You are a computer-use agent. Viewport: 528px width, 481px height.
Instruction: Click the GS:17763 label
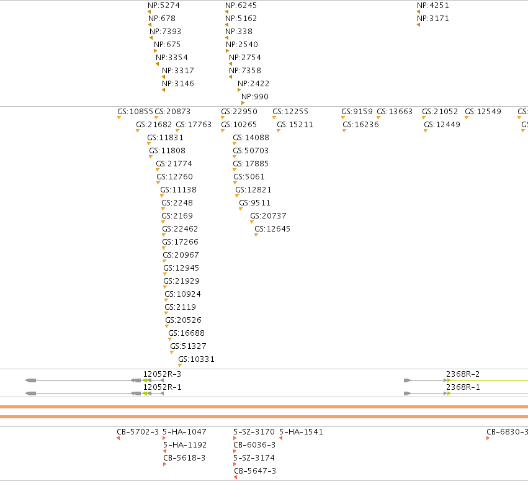click(194, 125)
